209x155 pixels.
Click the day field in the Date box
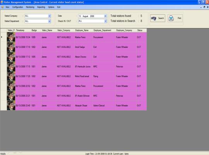(x=80, y=16)
